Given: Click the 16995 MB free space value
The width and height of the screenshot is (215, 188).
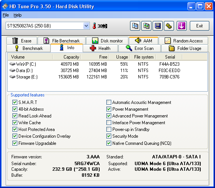Looking at the screenshot, I should point(98,64).
